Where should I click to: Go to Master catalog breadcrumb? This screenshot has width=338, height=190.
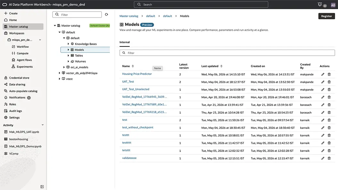[129, 16]
